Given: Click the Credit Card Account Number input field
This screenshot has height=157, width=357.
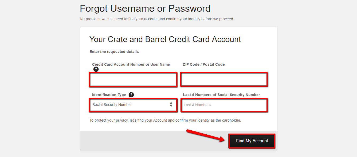Looking at the screenshot, I should (x=133, y=79).
